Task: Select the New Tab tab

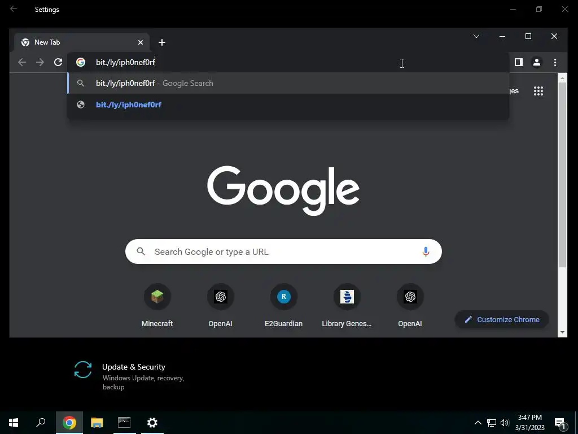Action: [x=82, y=42]
